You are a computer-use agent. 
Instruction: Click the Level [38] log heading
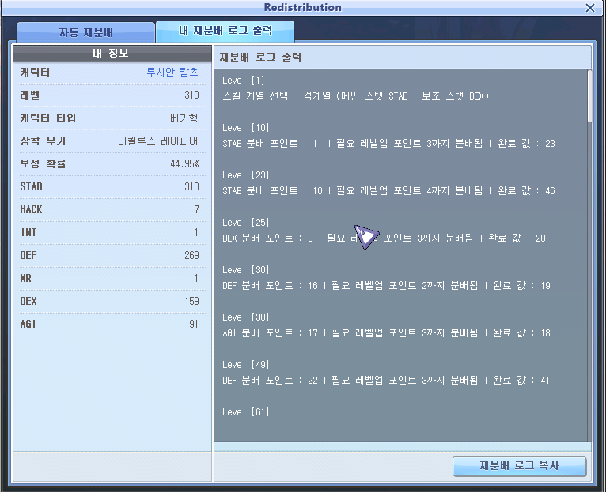pyautogui.click(x=246, y=317)
